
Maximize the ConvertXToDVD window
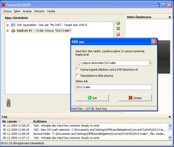click(x=164, y=5)
